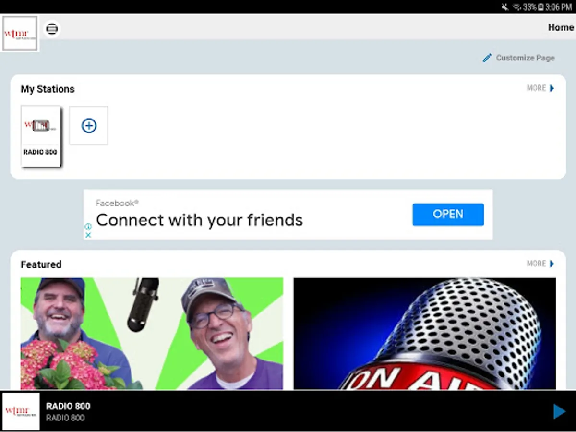The height and width of the screenshot is (432, 576).
Task: Click the Customize Page pencil link
Action: point(518,58)
